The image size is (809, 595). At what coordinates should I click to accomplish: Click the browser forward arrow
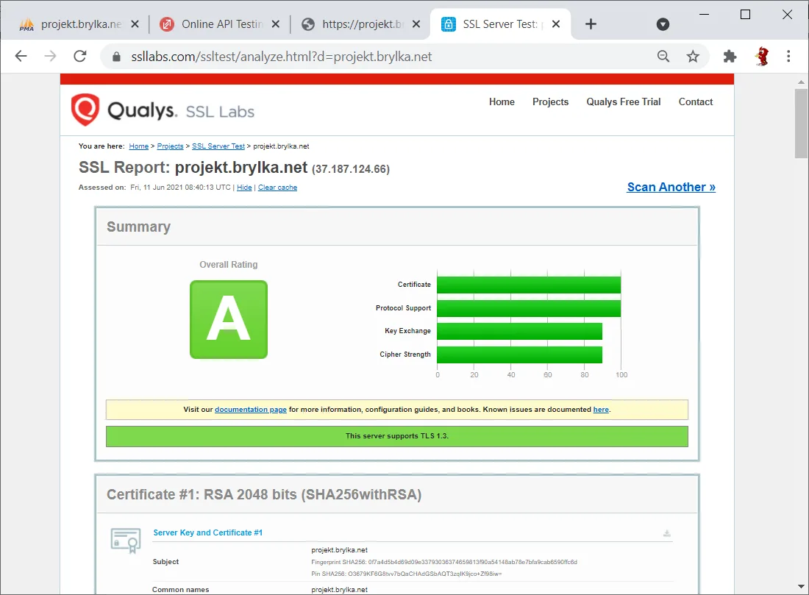click(50, 56)
